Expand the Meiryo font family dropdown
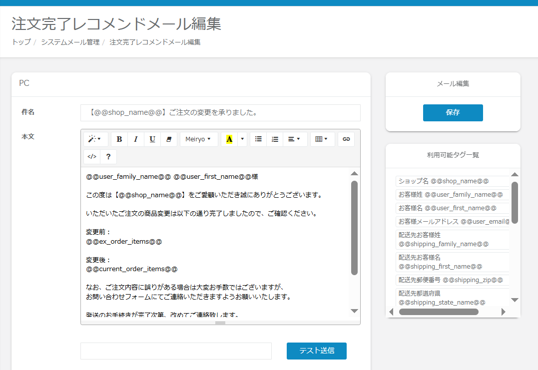The image size is (538, 370). click(198, 139)
